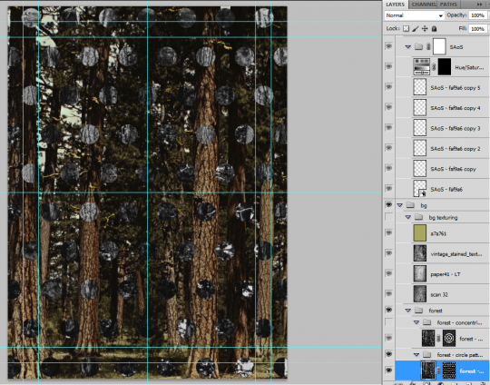
Task: Hide the forest group
Action: click(x=388, y=310)
